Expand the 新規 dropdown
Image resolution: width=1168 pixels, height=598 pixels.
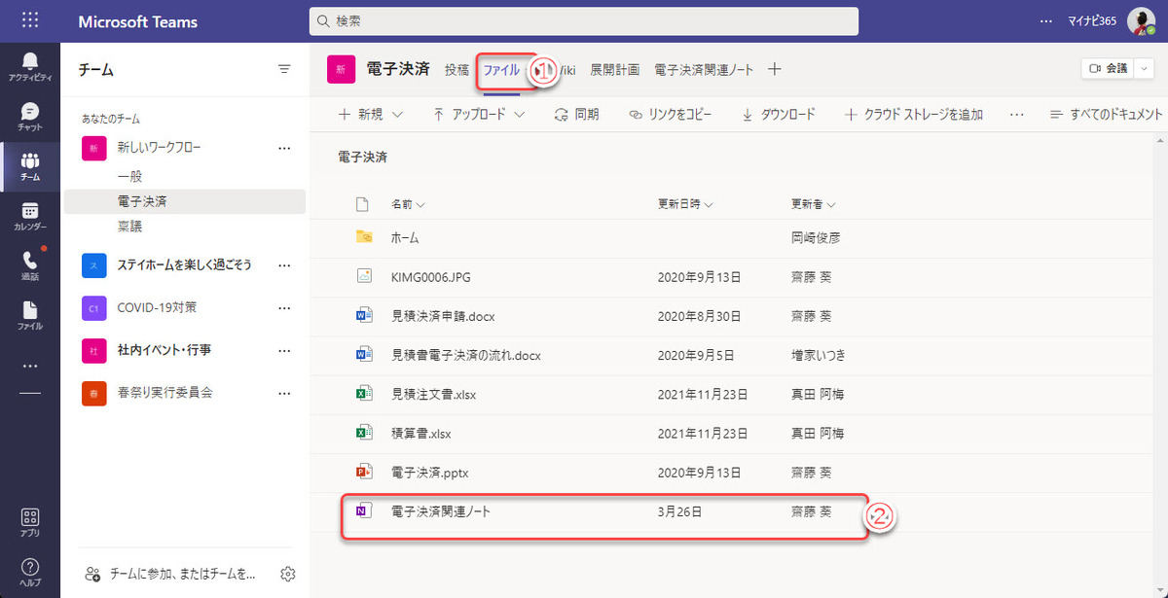[x=397, y=115]
